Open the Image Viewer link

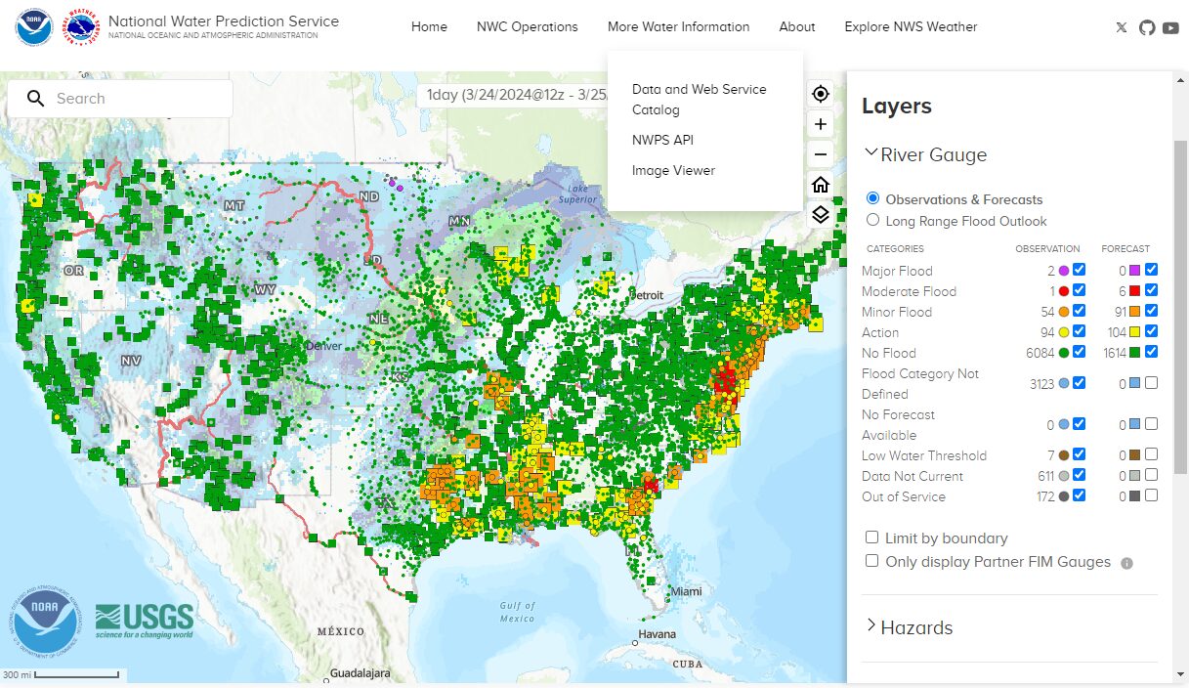[x=673, y=170]
